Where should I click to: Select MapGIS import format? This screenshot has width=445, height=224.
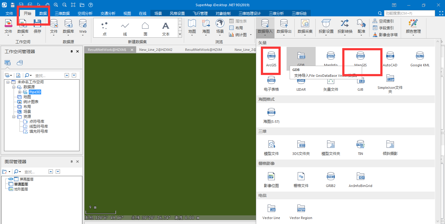pos(360,59)
